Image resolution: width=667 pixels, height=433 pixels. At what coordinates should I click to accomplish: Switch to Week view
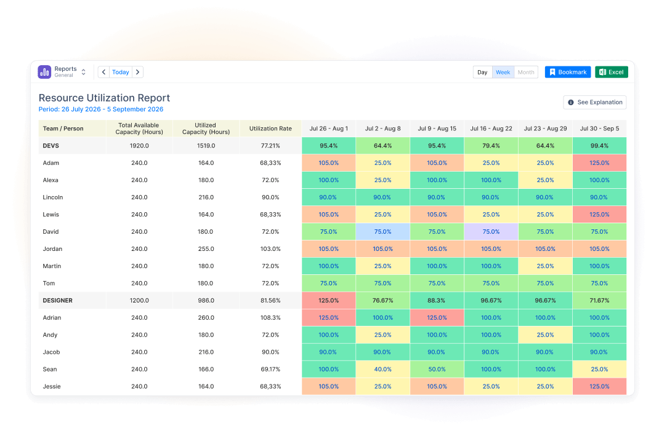pyautogui.click(x=503, y=72)
